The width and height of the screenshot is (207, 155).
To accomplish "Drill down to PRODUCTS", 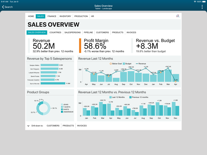I will tap(68, 126).
